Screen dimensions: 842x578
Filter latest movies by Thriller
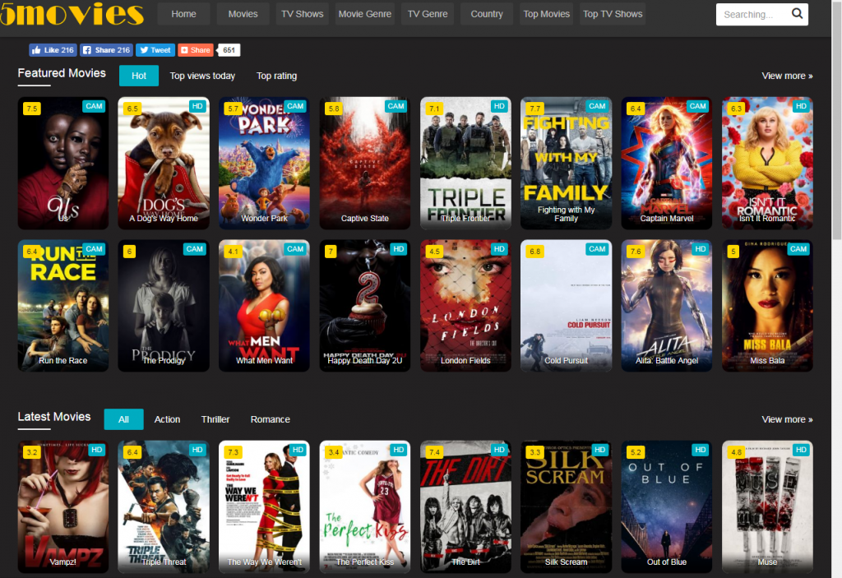click(215, 419)
